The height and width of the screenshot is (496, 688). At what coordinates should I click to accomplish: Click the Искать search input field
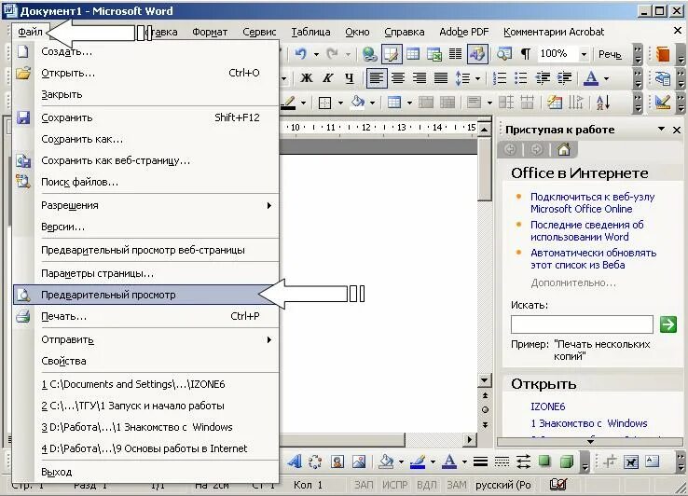click(582, 324)
